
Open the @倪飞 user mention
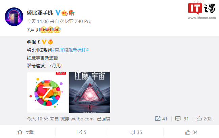34,42
